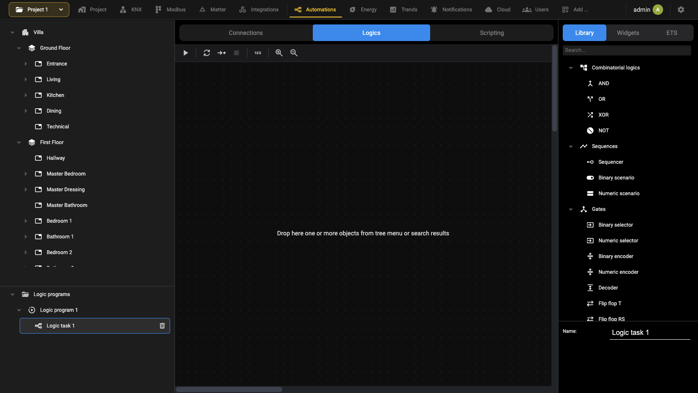Click the canvas horizontal scrollbar

click(229, 390)
